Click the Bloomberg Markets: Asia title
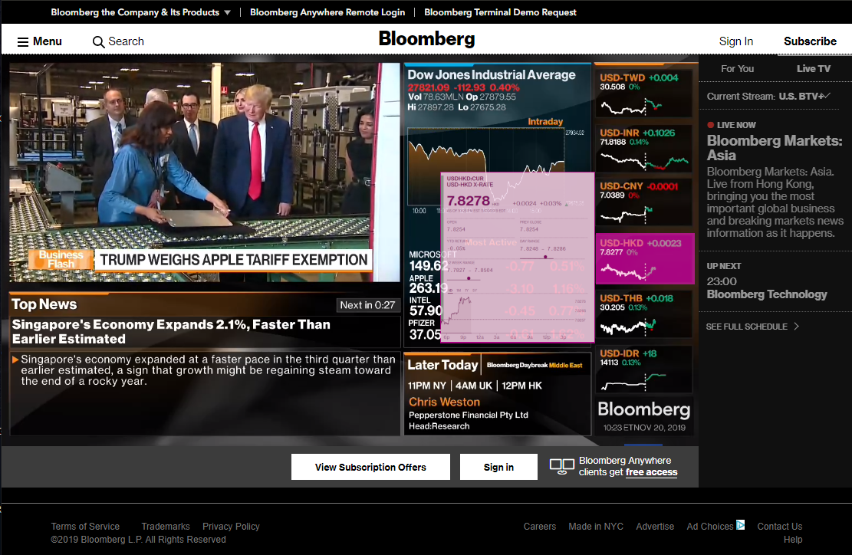 [775, 148]
